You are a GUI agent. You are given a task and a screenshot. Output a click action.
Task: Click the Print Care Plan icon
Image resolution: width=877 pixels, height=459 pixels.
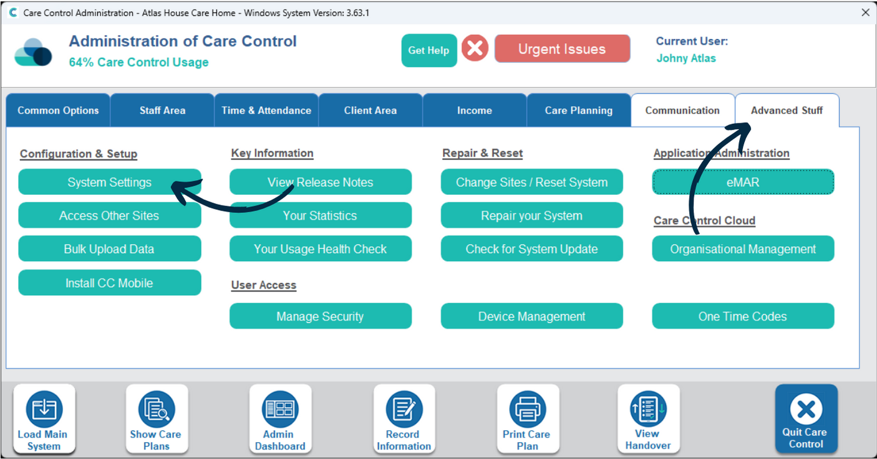(x=528, y=419)
